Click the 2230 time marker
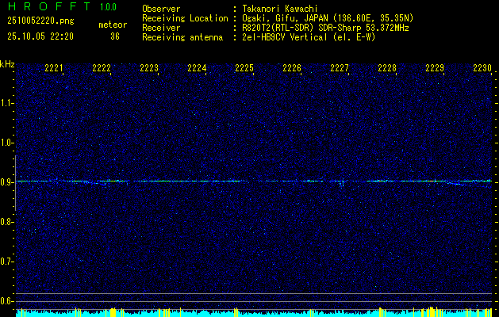This screenshot has height=317, width=499. click(482, 68)
